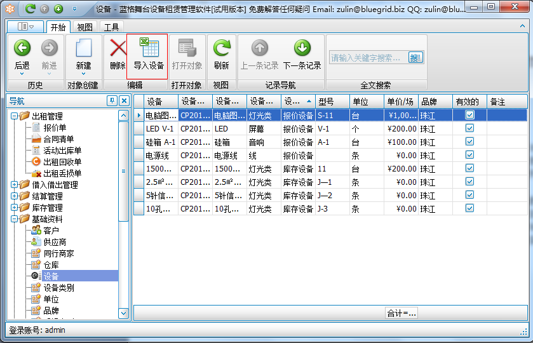Toggle valid checkbox in the 10孔 row
The height and width of the screenshot is (343, 533).
coord(469,208)
